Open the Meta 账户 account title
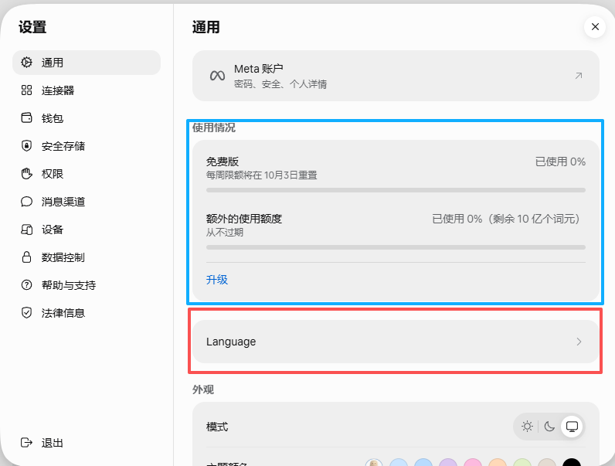The image size is (615, 466). 259,69
